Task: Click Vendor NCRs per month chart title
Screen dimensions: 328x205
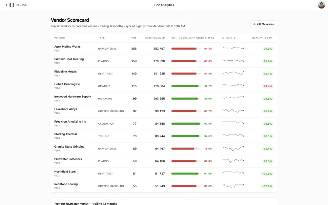Action: (x=86, y=204)
